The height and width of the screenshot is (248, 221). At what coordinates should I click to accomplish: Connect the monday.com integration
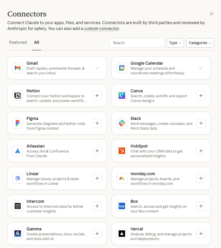(201, 178)
